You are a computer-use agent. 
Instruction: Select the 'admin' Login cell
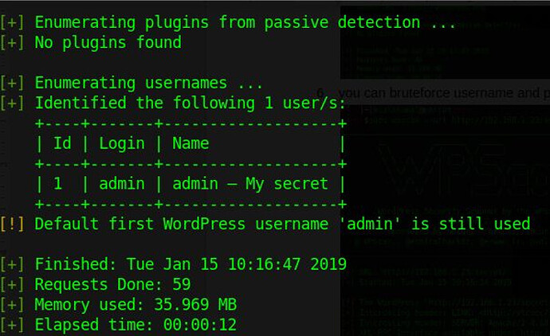(122, 184)
